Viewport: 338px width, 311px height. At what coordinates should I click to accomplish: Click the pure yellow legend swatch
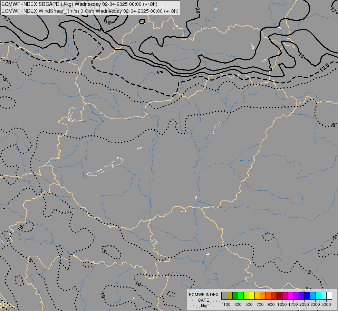[252, 295]
